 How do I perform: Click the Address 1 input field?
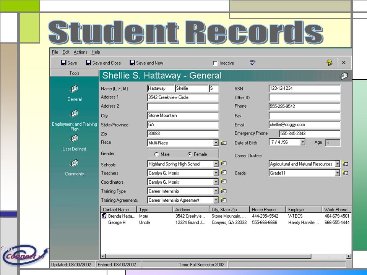[183, 97]
